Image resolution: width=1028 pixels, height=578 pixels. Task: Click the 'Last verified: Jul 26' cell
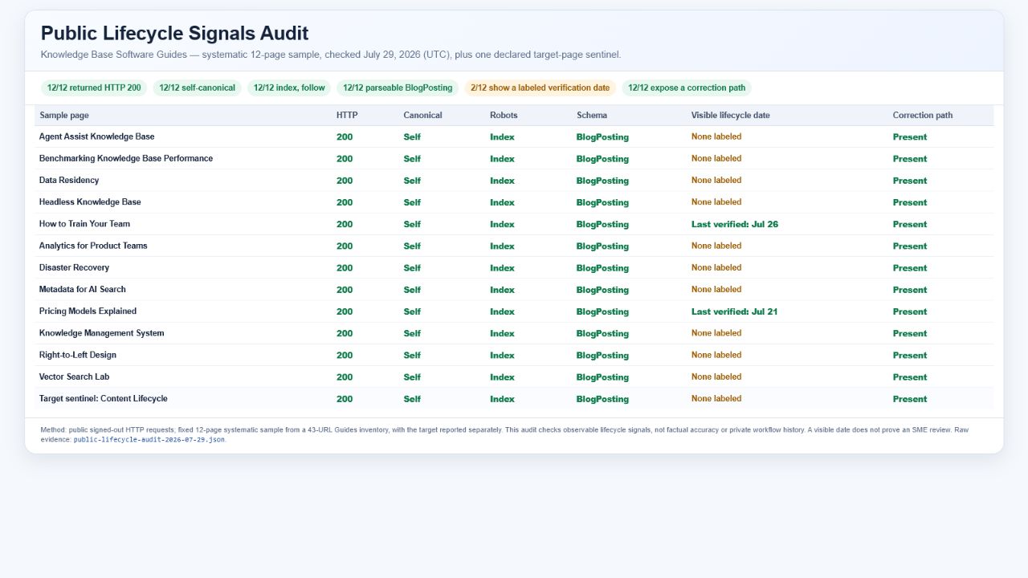735,224
